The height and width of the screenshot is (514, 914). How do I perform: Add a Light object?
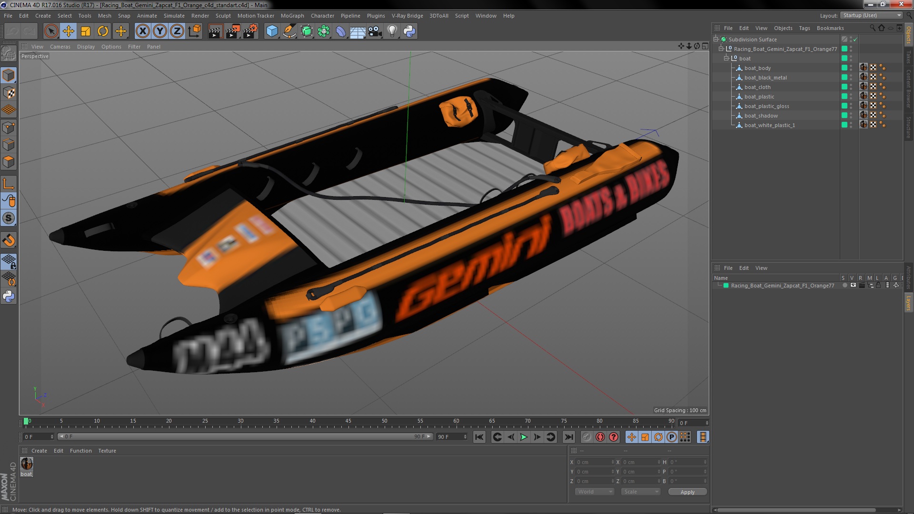point(392,31)
